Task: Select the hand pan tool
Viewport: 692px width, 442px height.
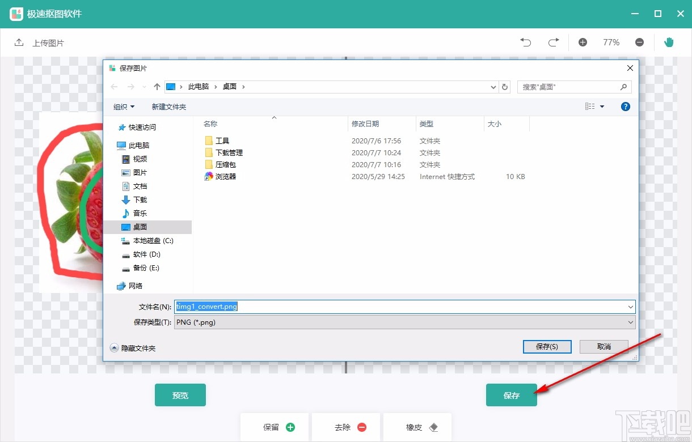Action: [669, 42]
